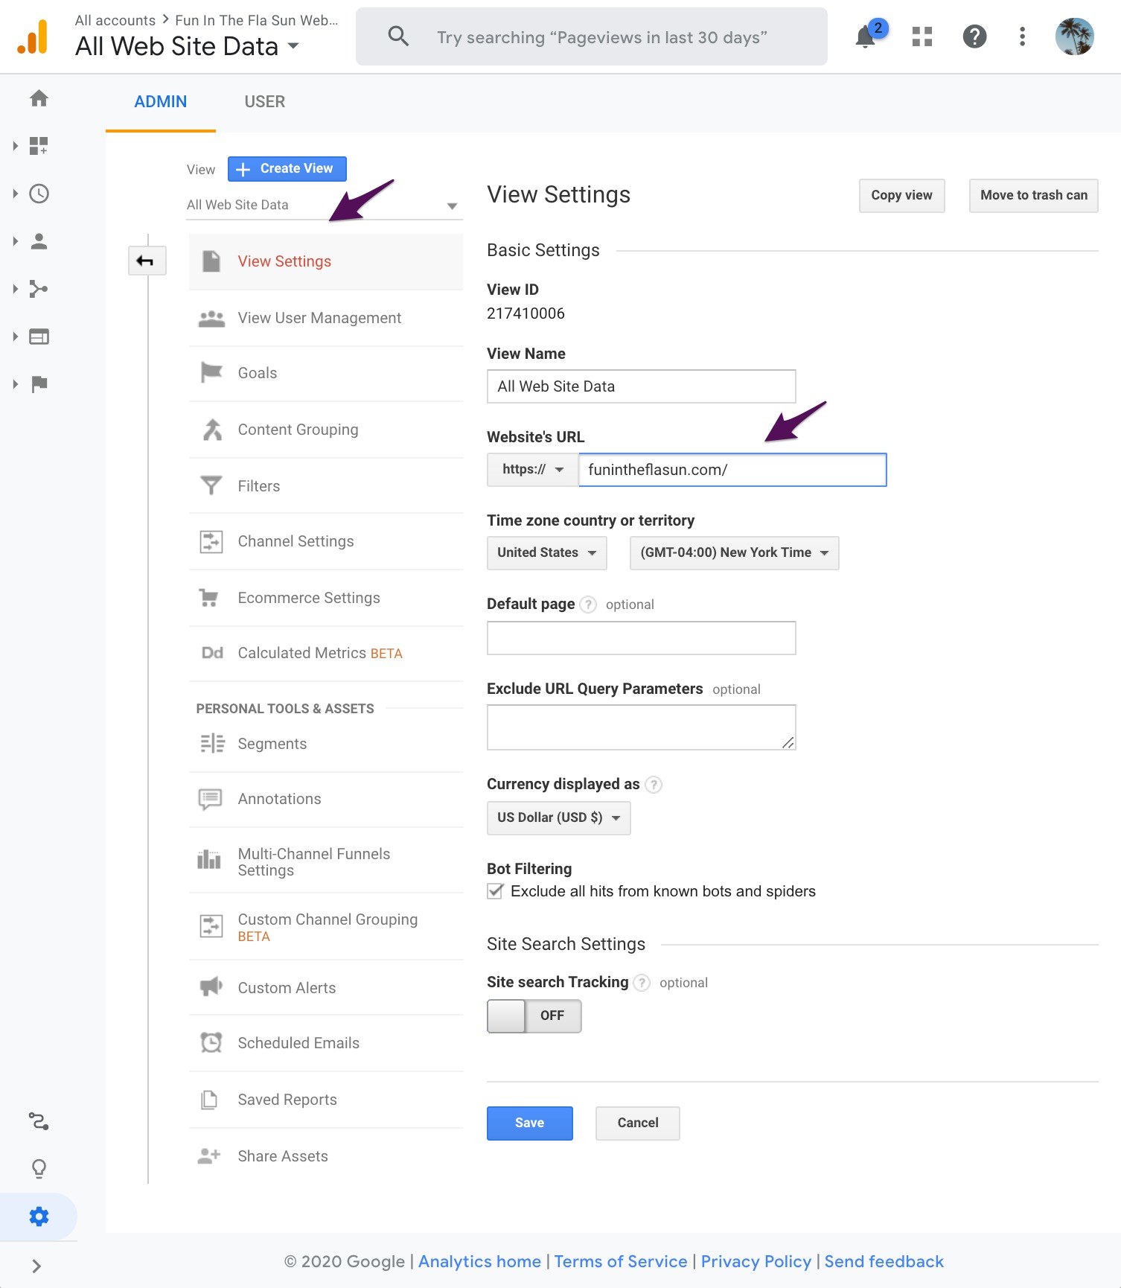This screenshot has width=1121, height=1288.
Task: Click Default page help icon
Action: pos(588,605)
